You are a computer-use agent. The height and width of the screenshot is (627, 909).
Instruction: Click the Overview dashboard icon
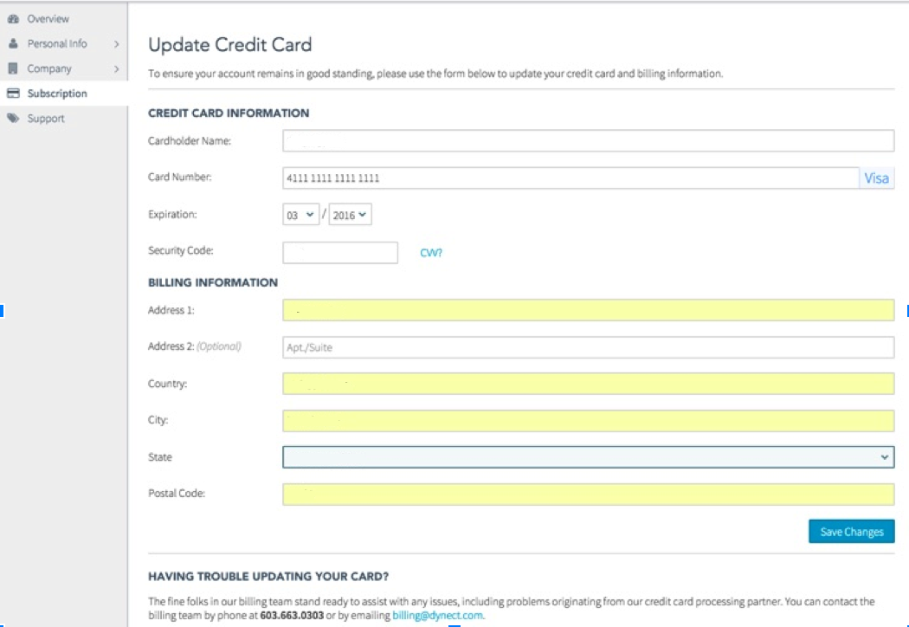(13, 19)
